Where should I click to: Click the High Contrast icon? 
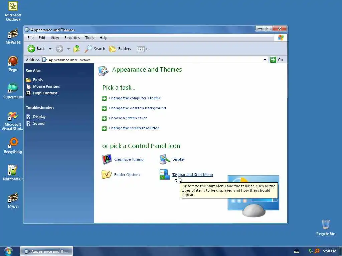pyautogui.click(x=28, y=93)
